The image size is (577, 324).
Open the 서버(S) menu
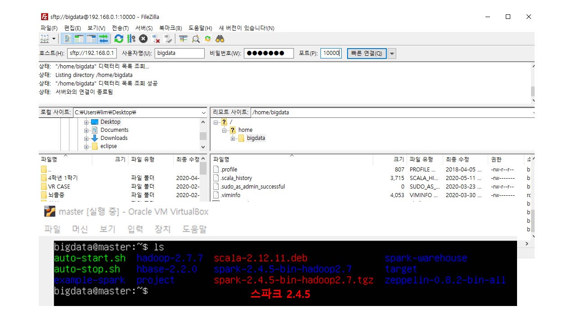click(144, 28)
